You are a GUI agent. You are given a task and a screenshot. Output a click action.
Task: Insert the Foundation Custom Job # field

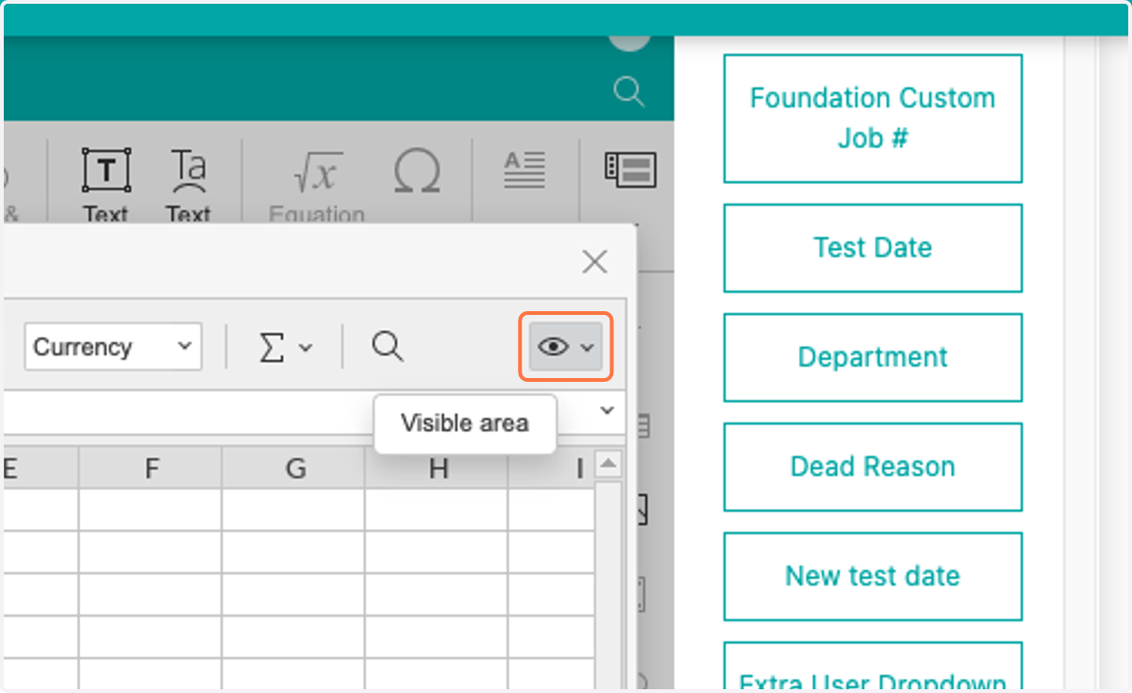[873, 118]
